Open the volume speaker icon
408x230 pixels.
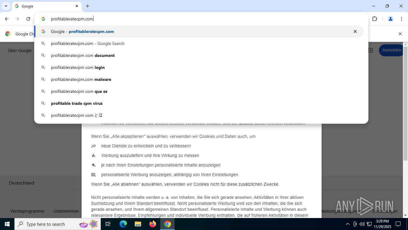[362, 224]
